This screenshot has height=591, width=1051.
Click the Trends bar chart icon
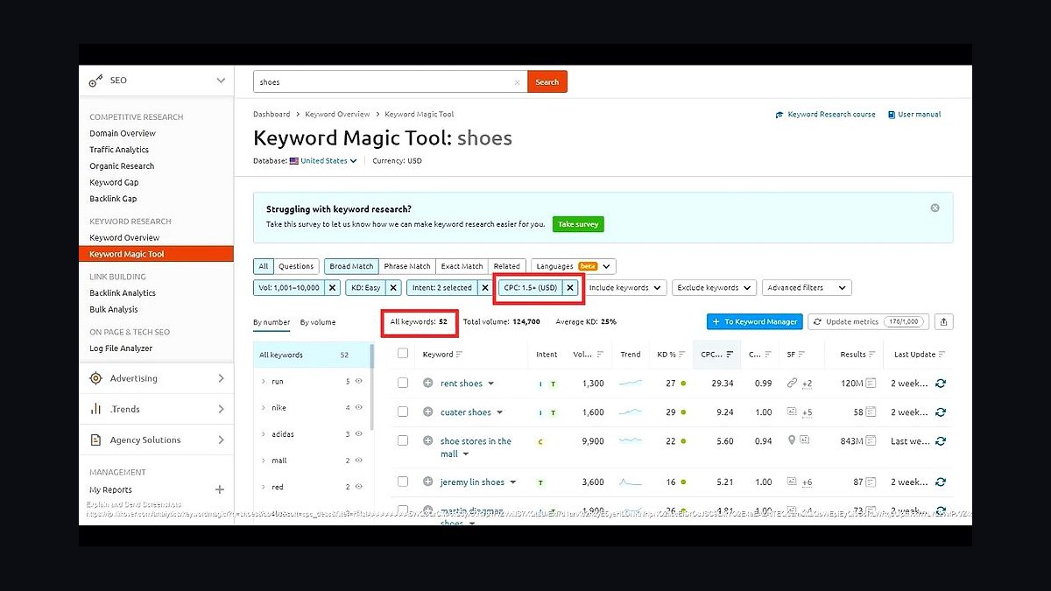[x=96, y=409]
